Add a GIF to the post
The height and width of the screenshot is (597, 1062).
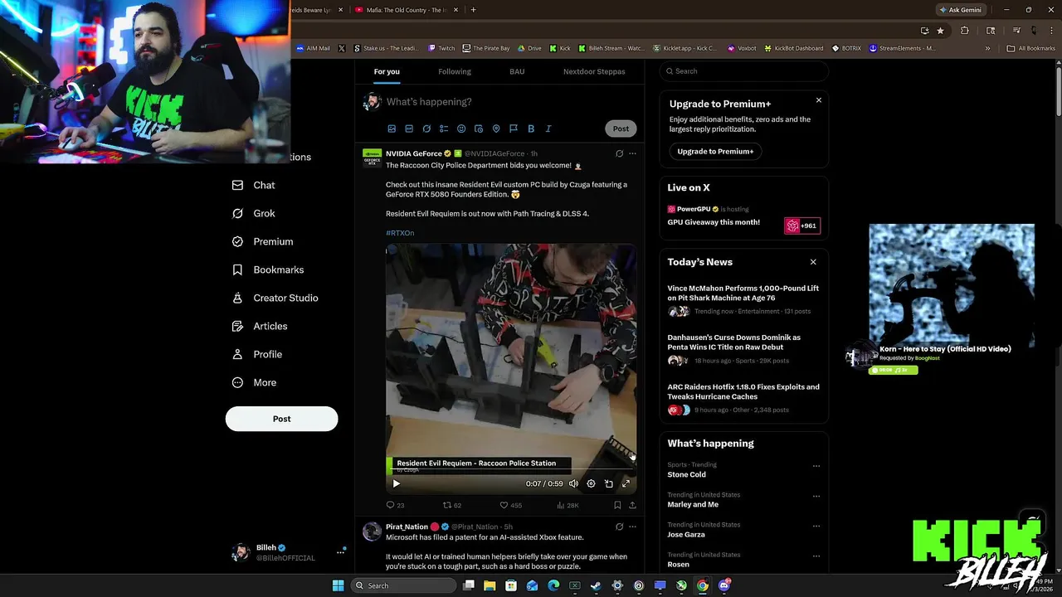click(x=409, y=129)
